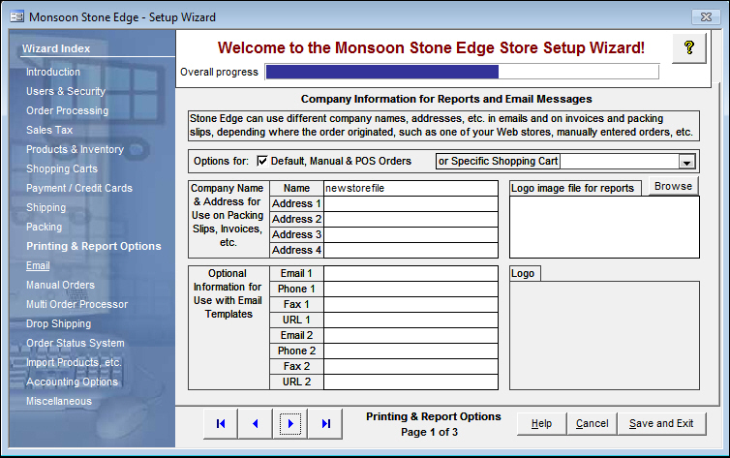Click the overall progress bar

click(x=462, y=72)
